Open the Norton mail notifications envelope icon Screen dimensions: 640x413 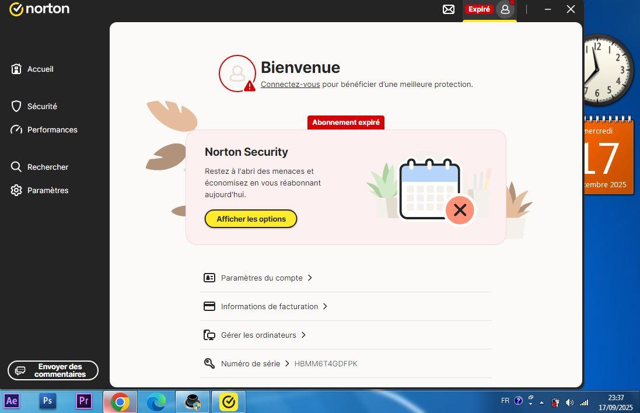(x=449, y=9)
